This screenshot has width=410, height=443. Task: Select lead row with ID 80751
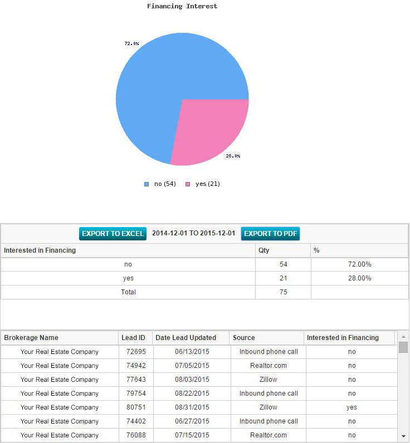pos(136,407)
